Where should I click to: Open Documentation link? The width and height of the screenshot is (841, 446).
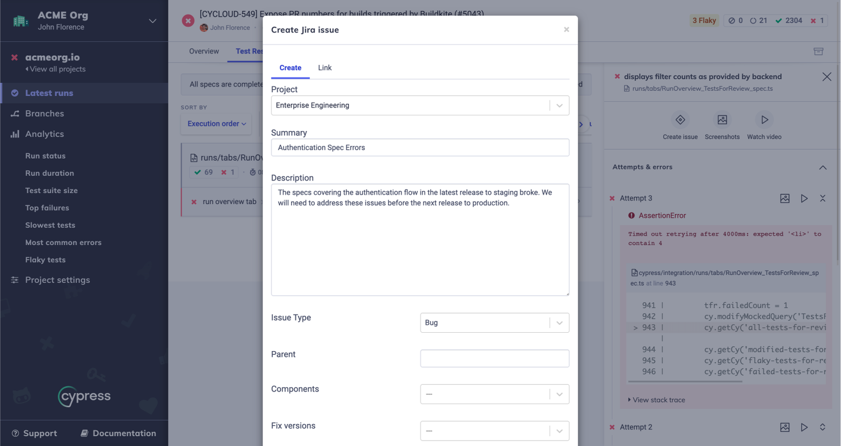pos(118,433)
